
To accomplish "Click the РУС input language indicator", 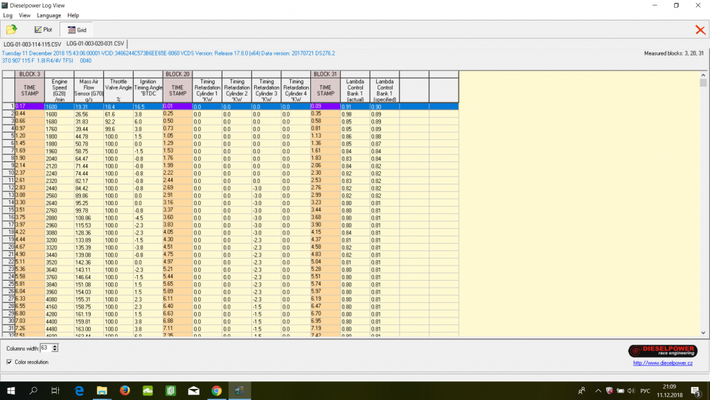I will point(645,391).
